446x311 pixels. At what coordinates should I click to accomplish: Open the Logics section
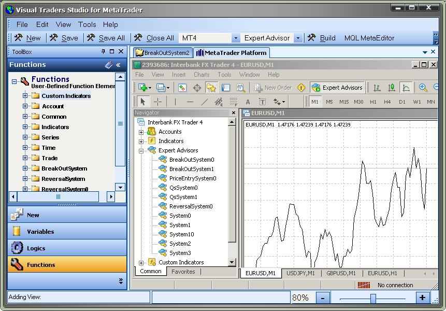pos(67,248)
